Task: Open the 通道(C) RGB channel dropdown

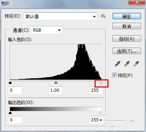Action: [46, 30]
